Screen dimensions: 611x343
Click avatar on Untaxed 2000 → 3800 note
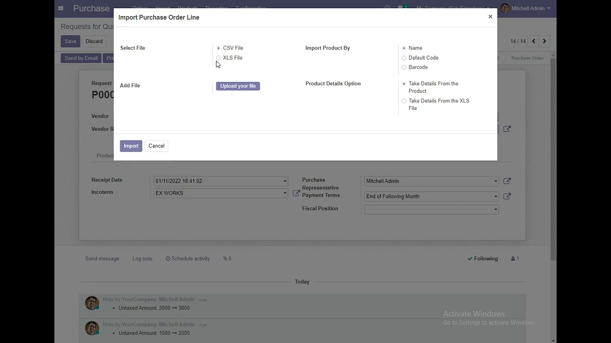[92, 303]
